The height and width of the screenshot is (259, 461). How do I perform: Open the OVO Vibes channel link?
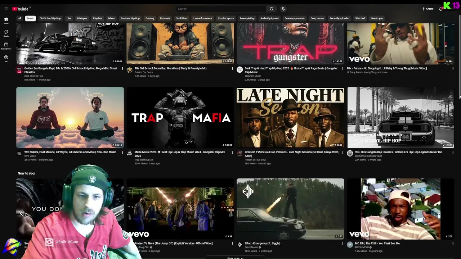click(x=30, y=156)
